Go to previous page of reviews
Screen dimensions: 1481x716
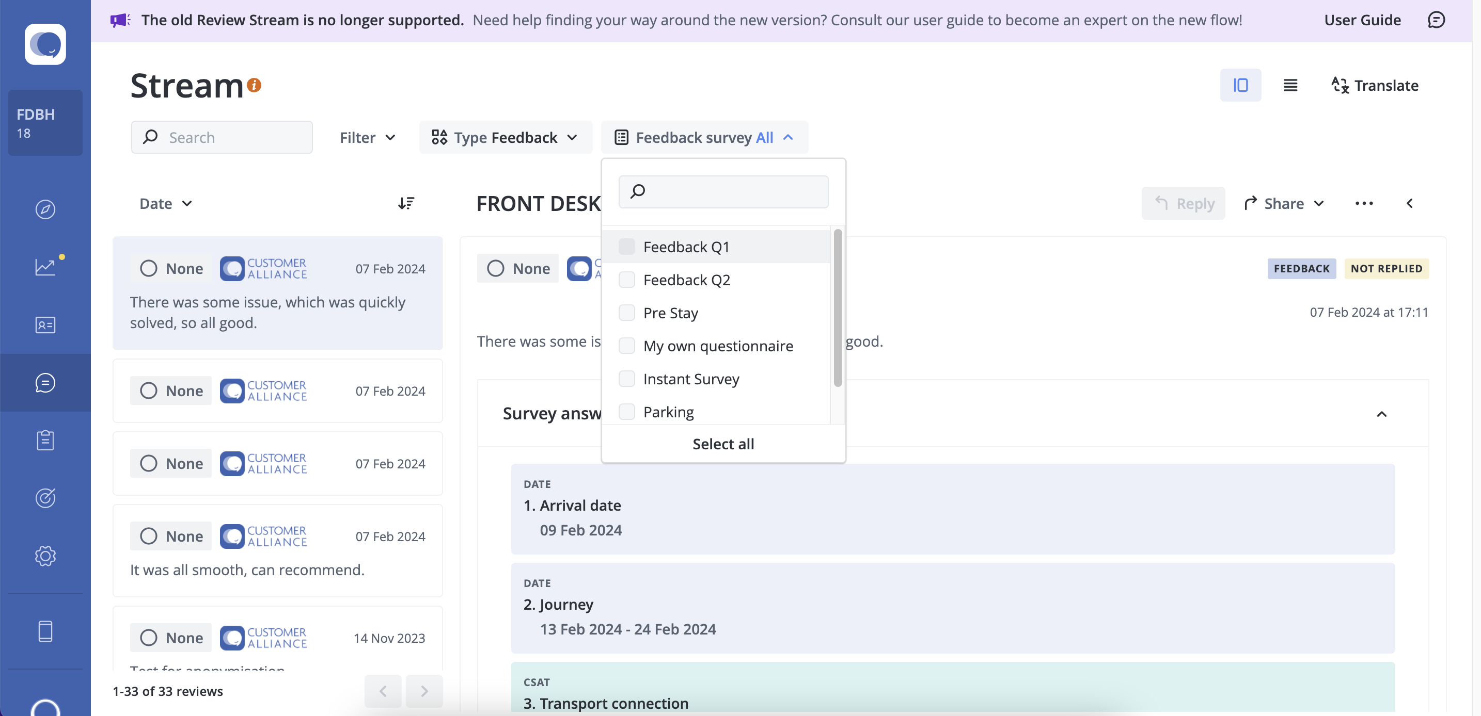(383, 691)
